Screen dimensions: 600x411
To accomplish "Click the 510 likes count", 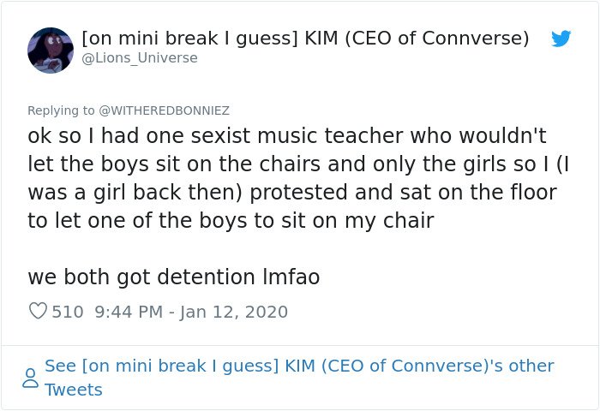I will click(68, 312).
